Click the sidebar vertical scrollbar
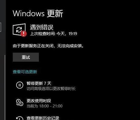Viewport: 140px width, 120px height. 5,87
